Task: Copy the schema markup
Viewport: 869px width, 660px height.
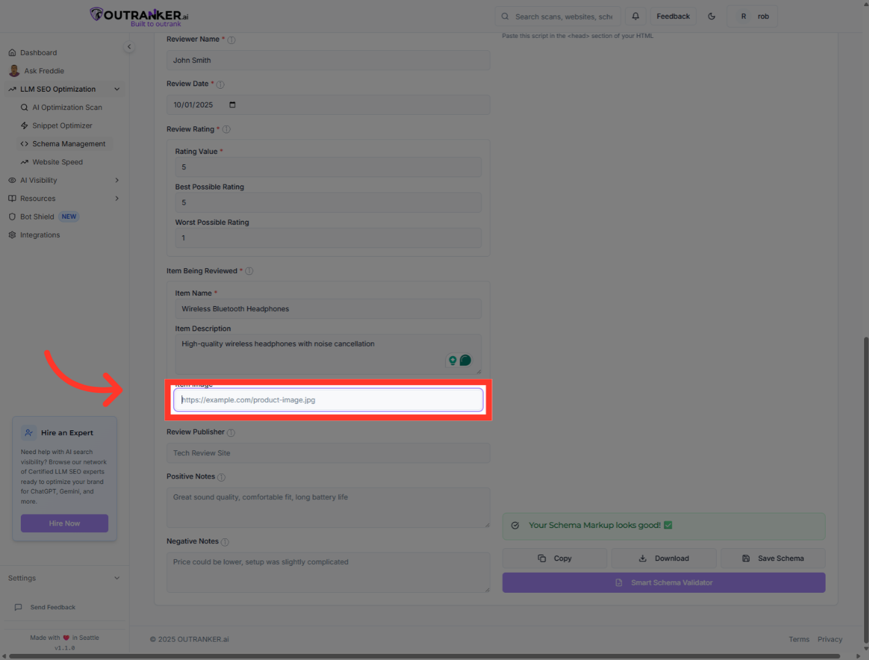Action: coord(554,559)
